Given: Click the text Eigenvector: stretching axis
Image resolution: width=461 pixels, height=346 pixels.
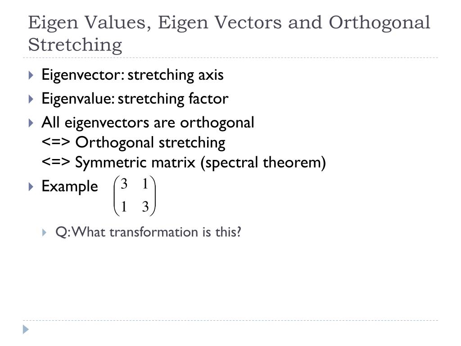Looking at the screenshot, I should [x=133, y=75].
